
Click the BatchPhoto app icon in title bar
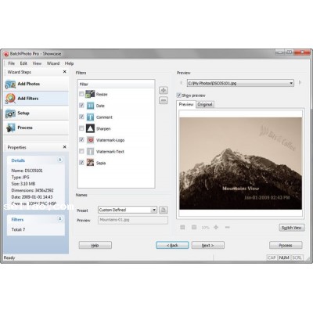pos(6,54)
